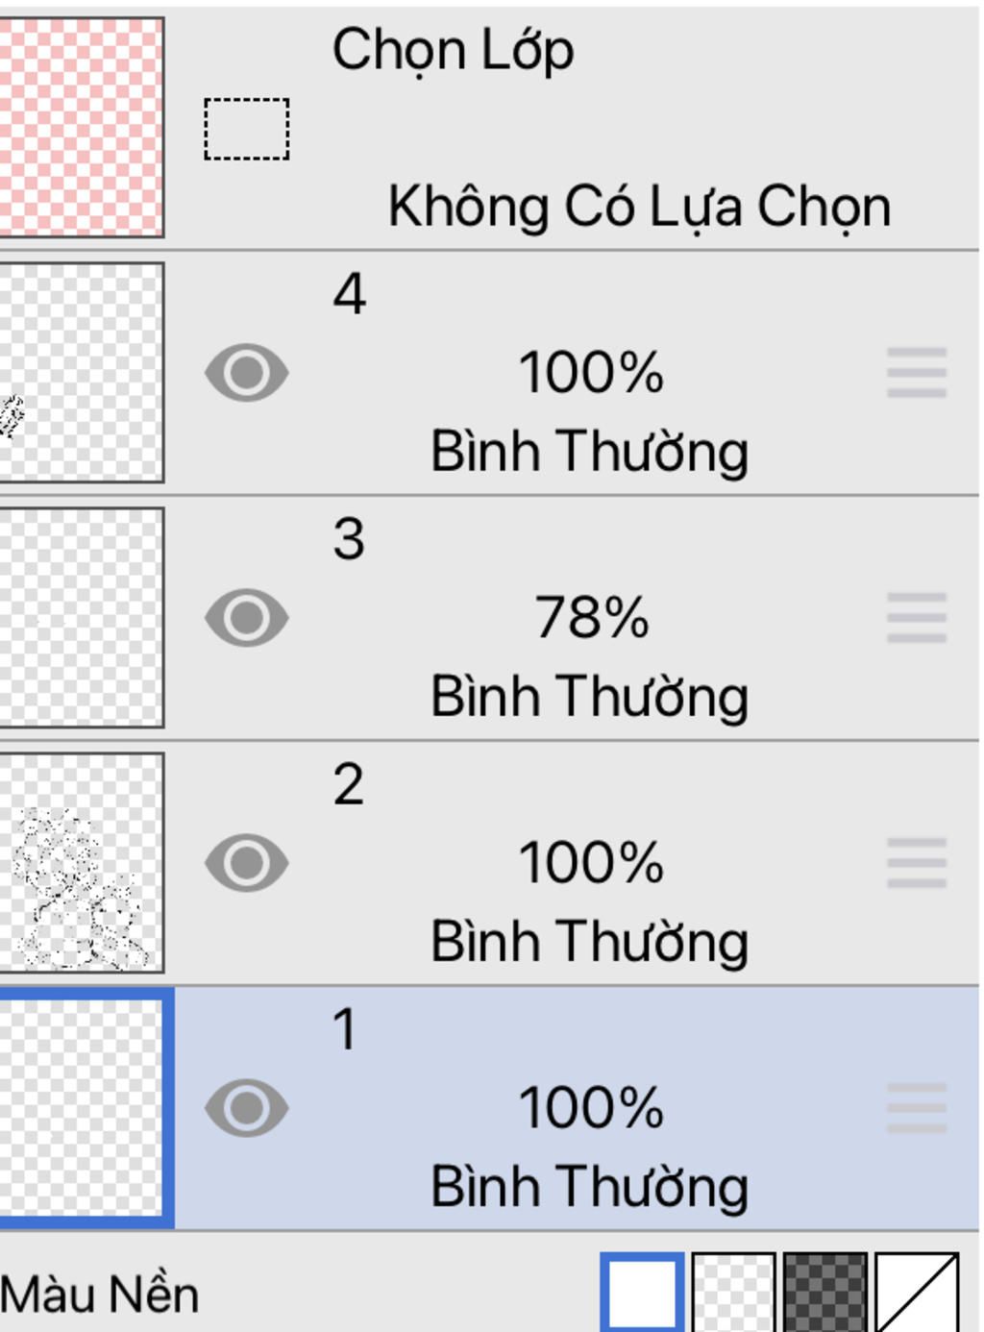Toggle visibility eye of layer 1
This screenshot has width=984, height=1332.
tap(247, 1108)
